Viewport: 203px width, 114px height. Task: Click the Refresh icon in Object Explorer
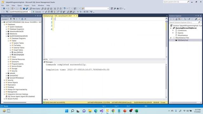tap(22, 19)
